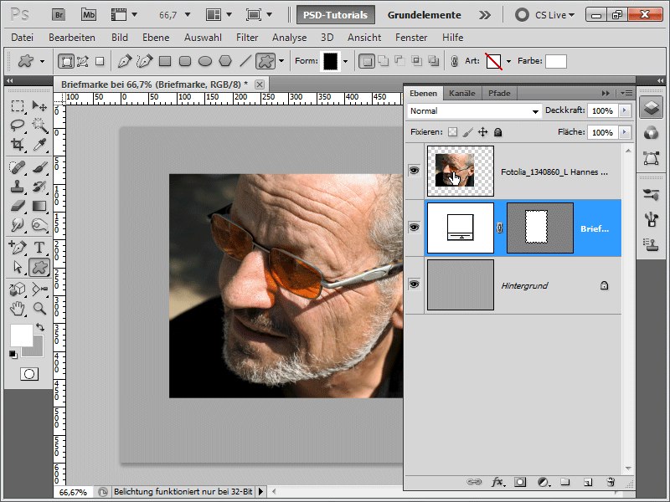Select the PSD-Tutorials workspace
This screenshot has width=670, height=502.
click(336, 15)
